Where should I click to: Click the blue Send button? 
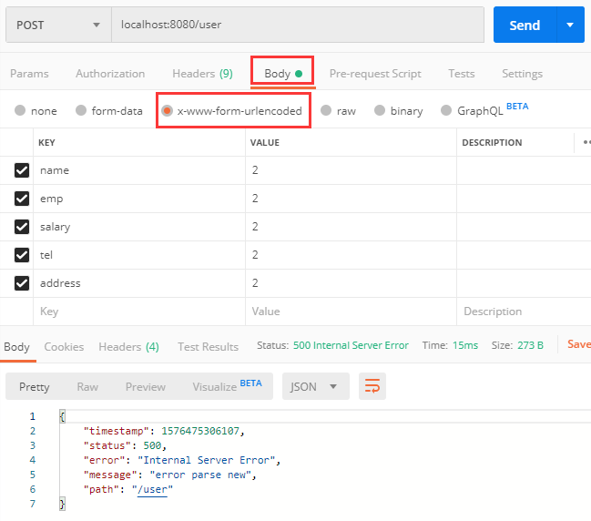[525, 25]
